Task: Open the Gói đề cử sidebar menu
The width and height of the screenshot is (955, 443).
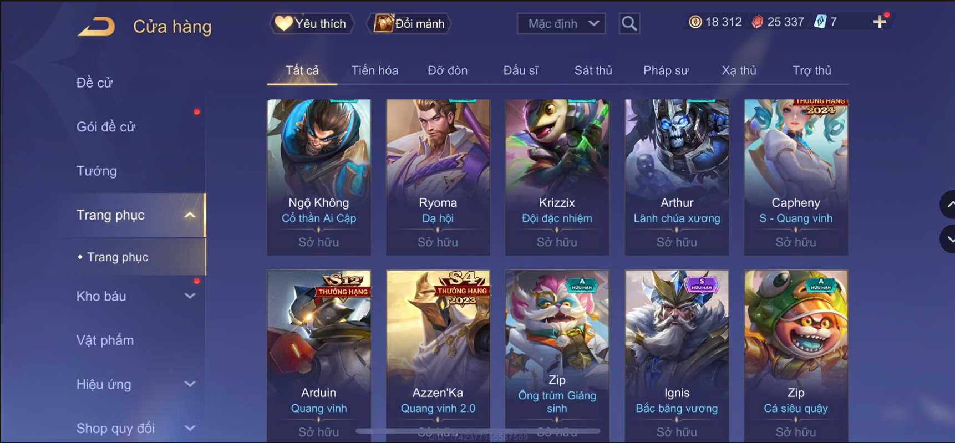Action: click(x=106, y=126)
